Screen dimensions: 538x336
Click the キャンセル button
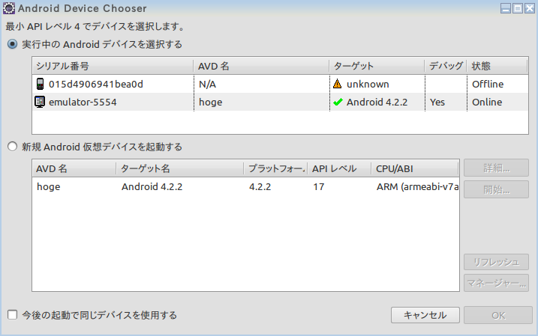point(425,315)
